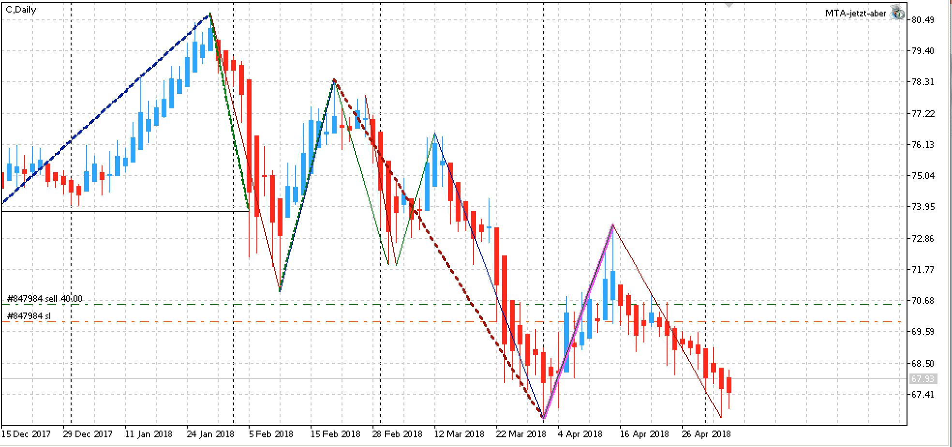Click the '15 Dec 2017' date label
The height and width of the screenshot is (447, 952).
(x=26, y=434)
